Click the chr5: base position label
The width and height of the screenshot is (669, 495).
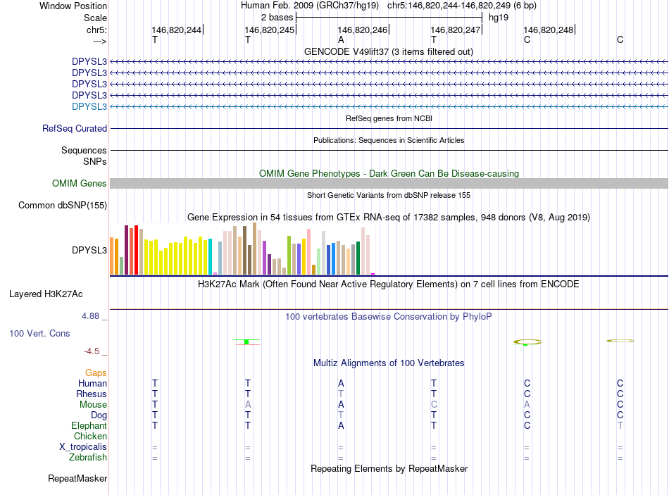(96, 30)
